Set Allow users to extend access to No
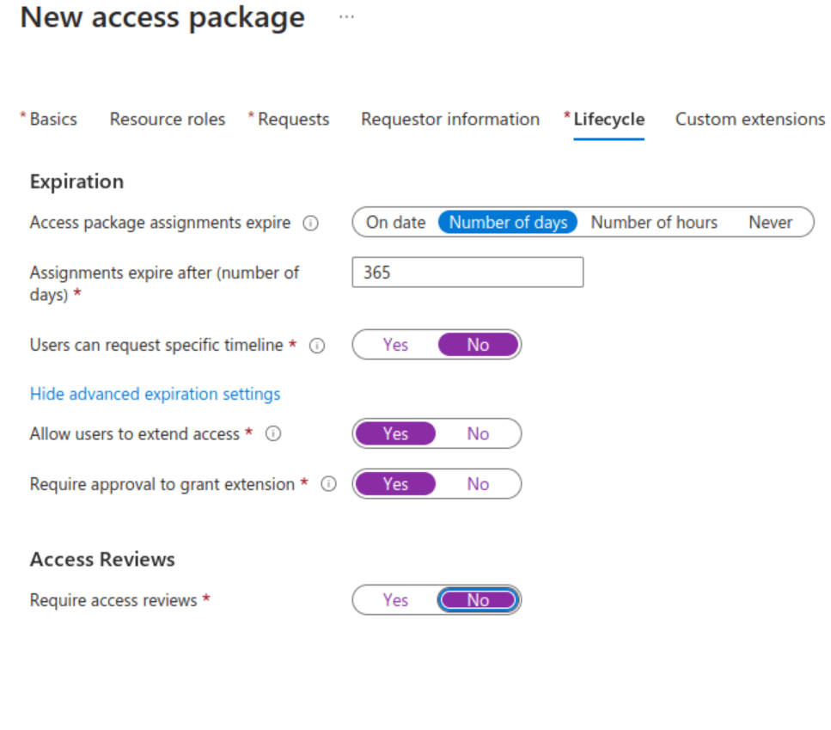Viewport: 831px width, 730px height. click(478, 434)
